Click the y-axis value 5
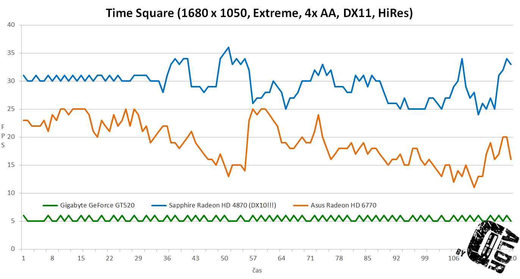 point(13,221)
